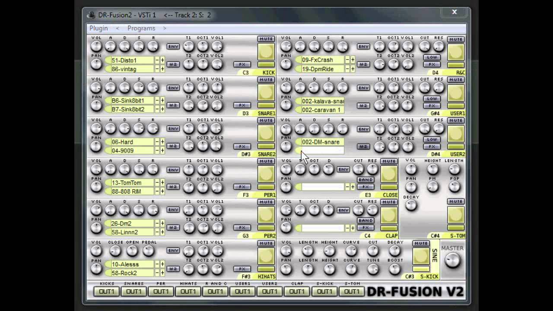553x311 pixels.
Task: Mute the KICK channel
Action: pos(266,39)
